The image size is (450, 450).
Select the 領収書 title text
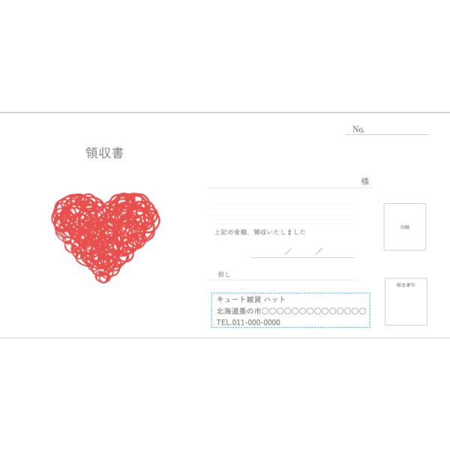(105, 153)
